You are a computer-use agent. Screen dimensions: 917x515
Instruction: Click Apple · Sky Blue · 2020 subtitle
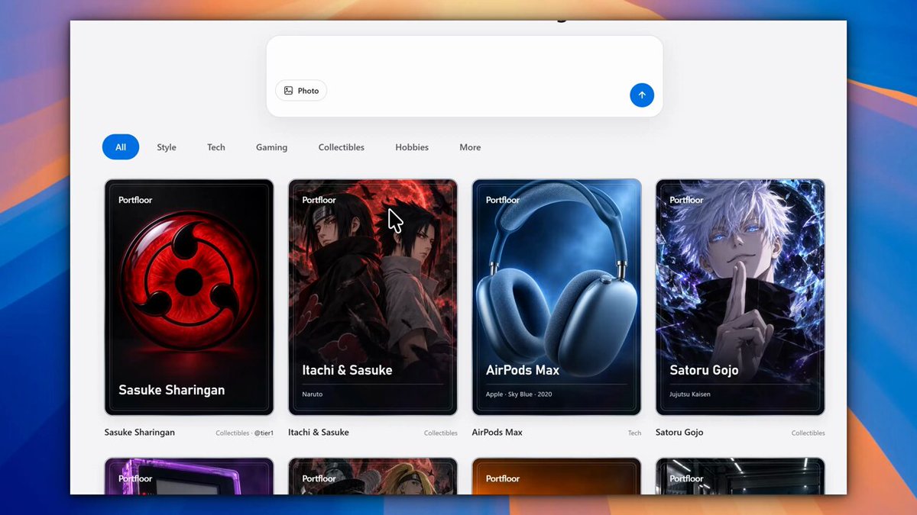tap(519, 394)
